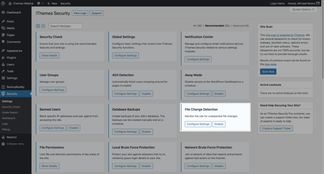This screenshot has height=174, width=324.
Task: Click the Collapse menu arrow icon
Action: click(3, 144)
